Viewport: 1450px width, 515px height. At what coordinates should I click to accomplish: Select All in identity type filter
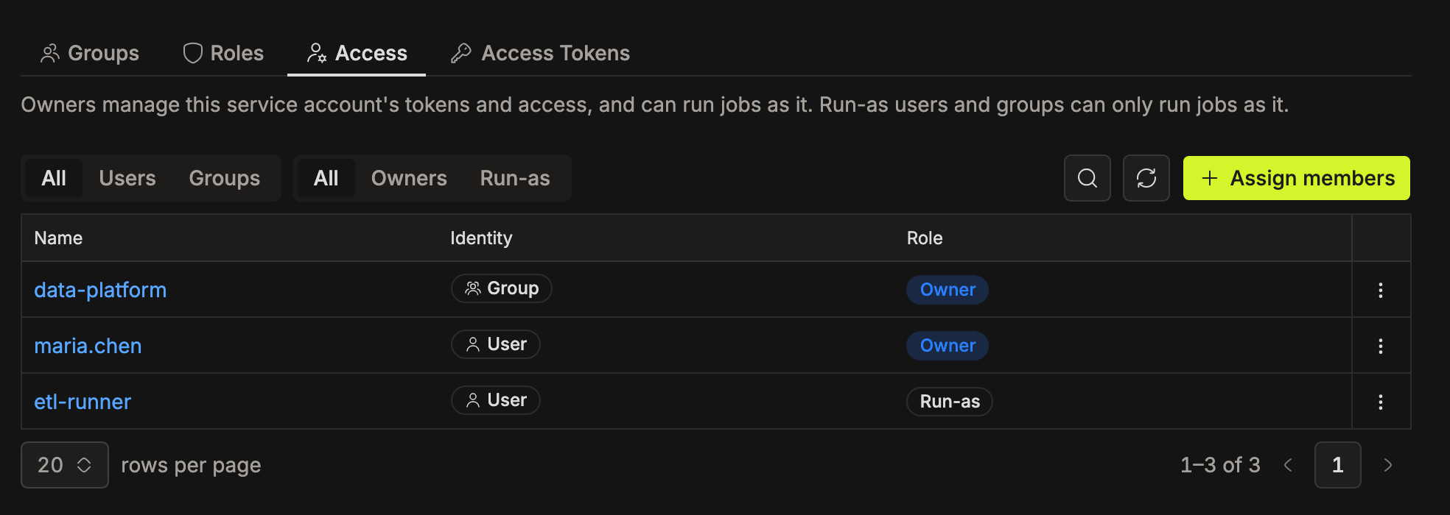tap(54, 178)
